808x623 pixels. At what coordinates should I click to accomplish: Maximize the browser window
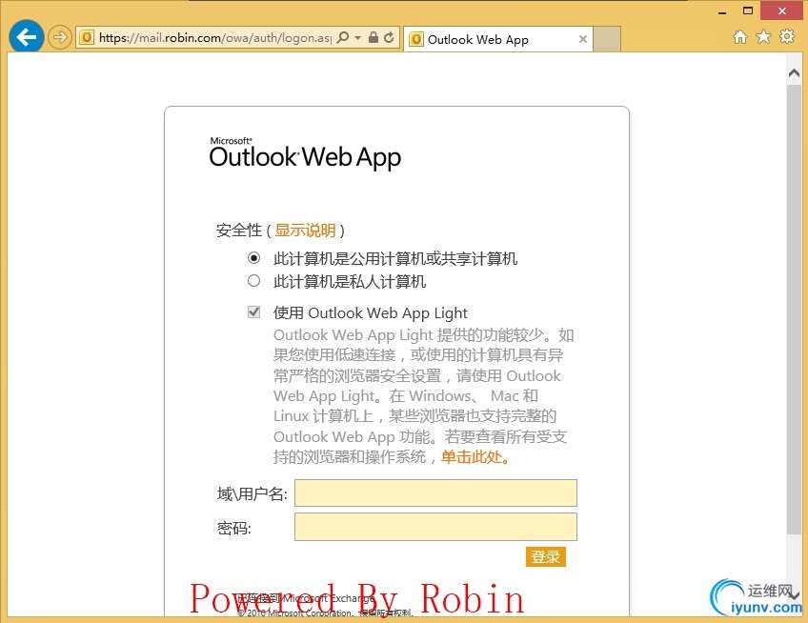(748, 10)
